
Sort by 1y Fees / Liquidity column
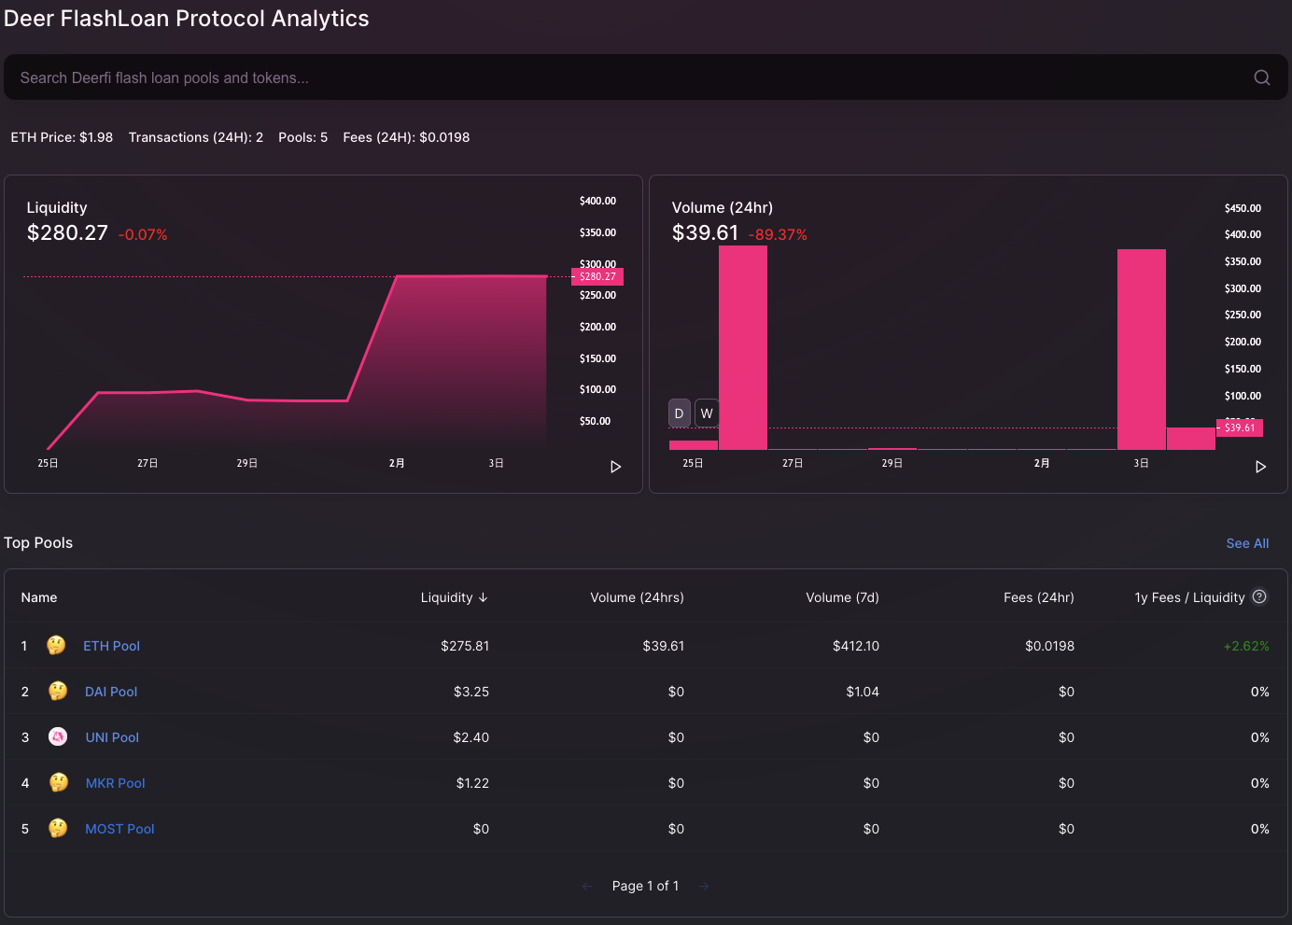point(1189,597)
